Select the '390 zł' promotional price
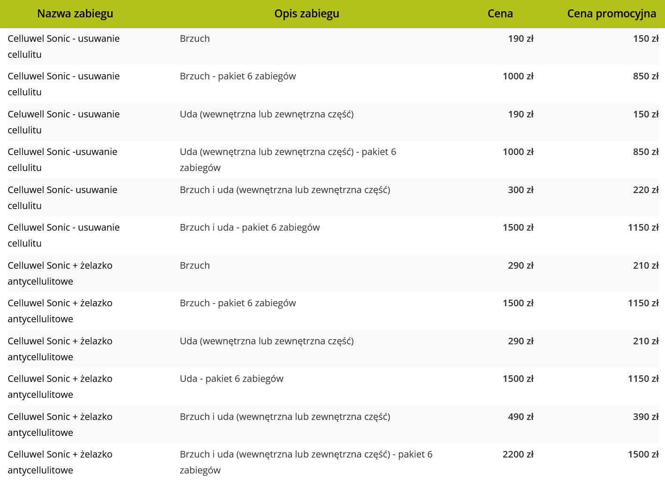The height and width of the screenshot is (489, 665). pos(646,417)
